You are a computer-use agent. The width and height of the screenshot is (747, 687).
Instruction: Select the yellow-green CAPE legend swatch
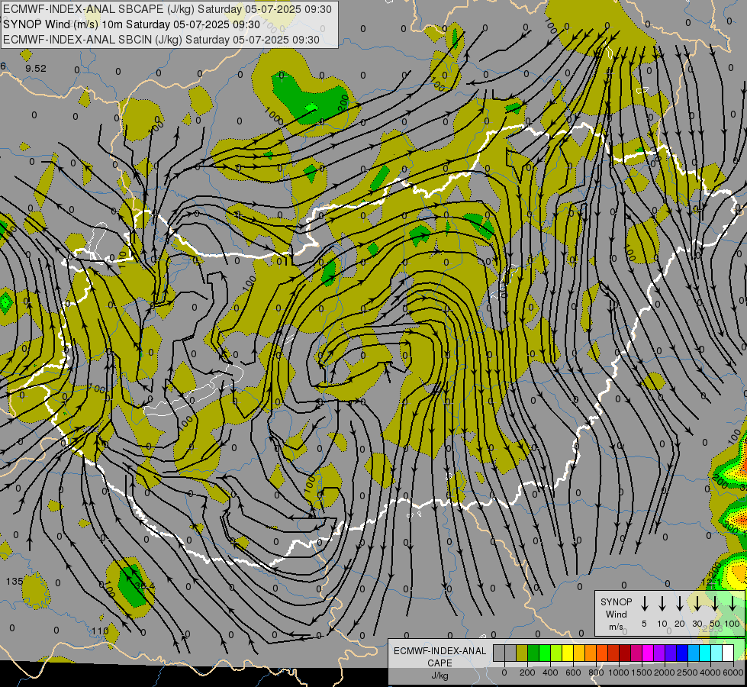(556, 653)
